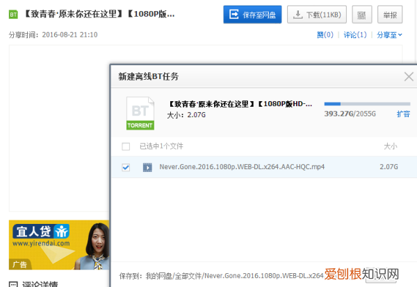
Task: Click the 2.07G file size in the row
Action: point(389,167)
